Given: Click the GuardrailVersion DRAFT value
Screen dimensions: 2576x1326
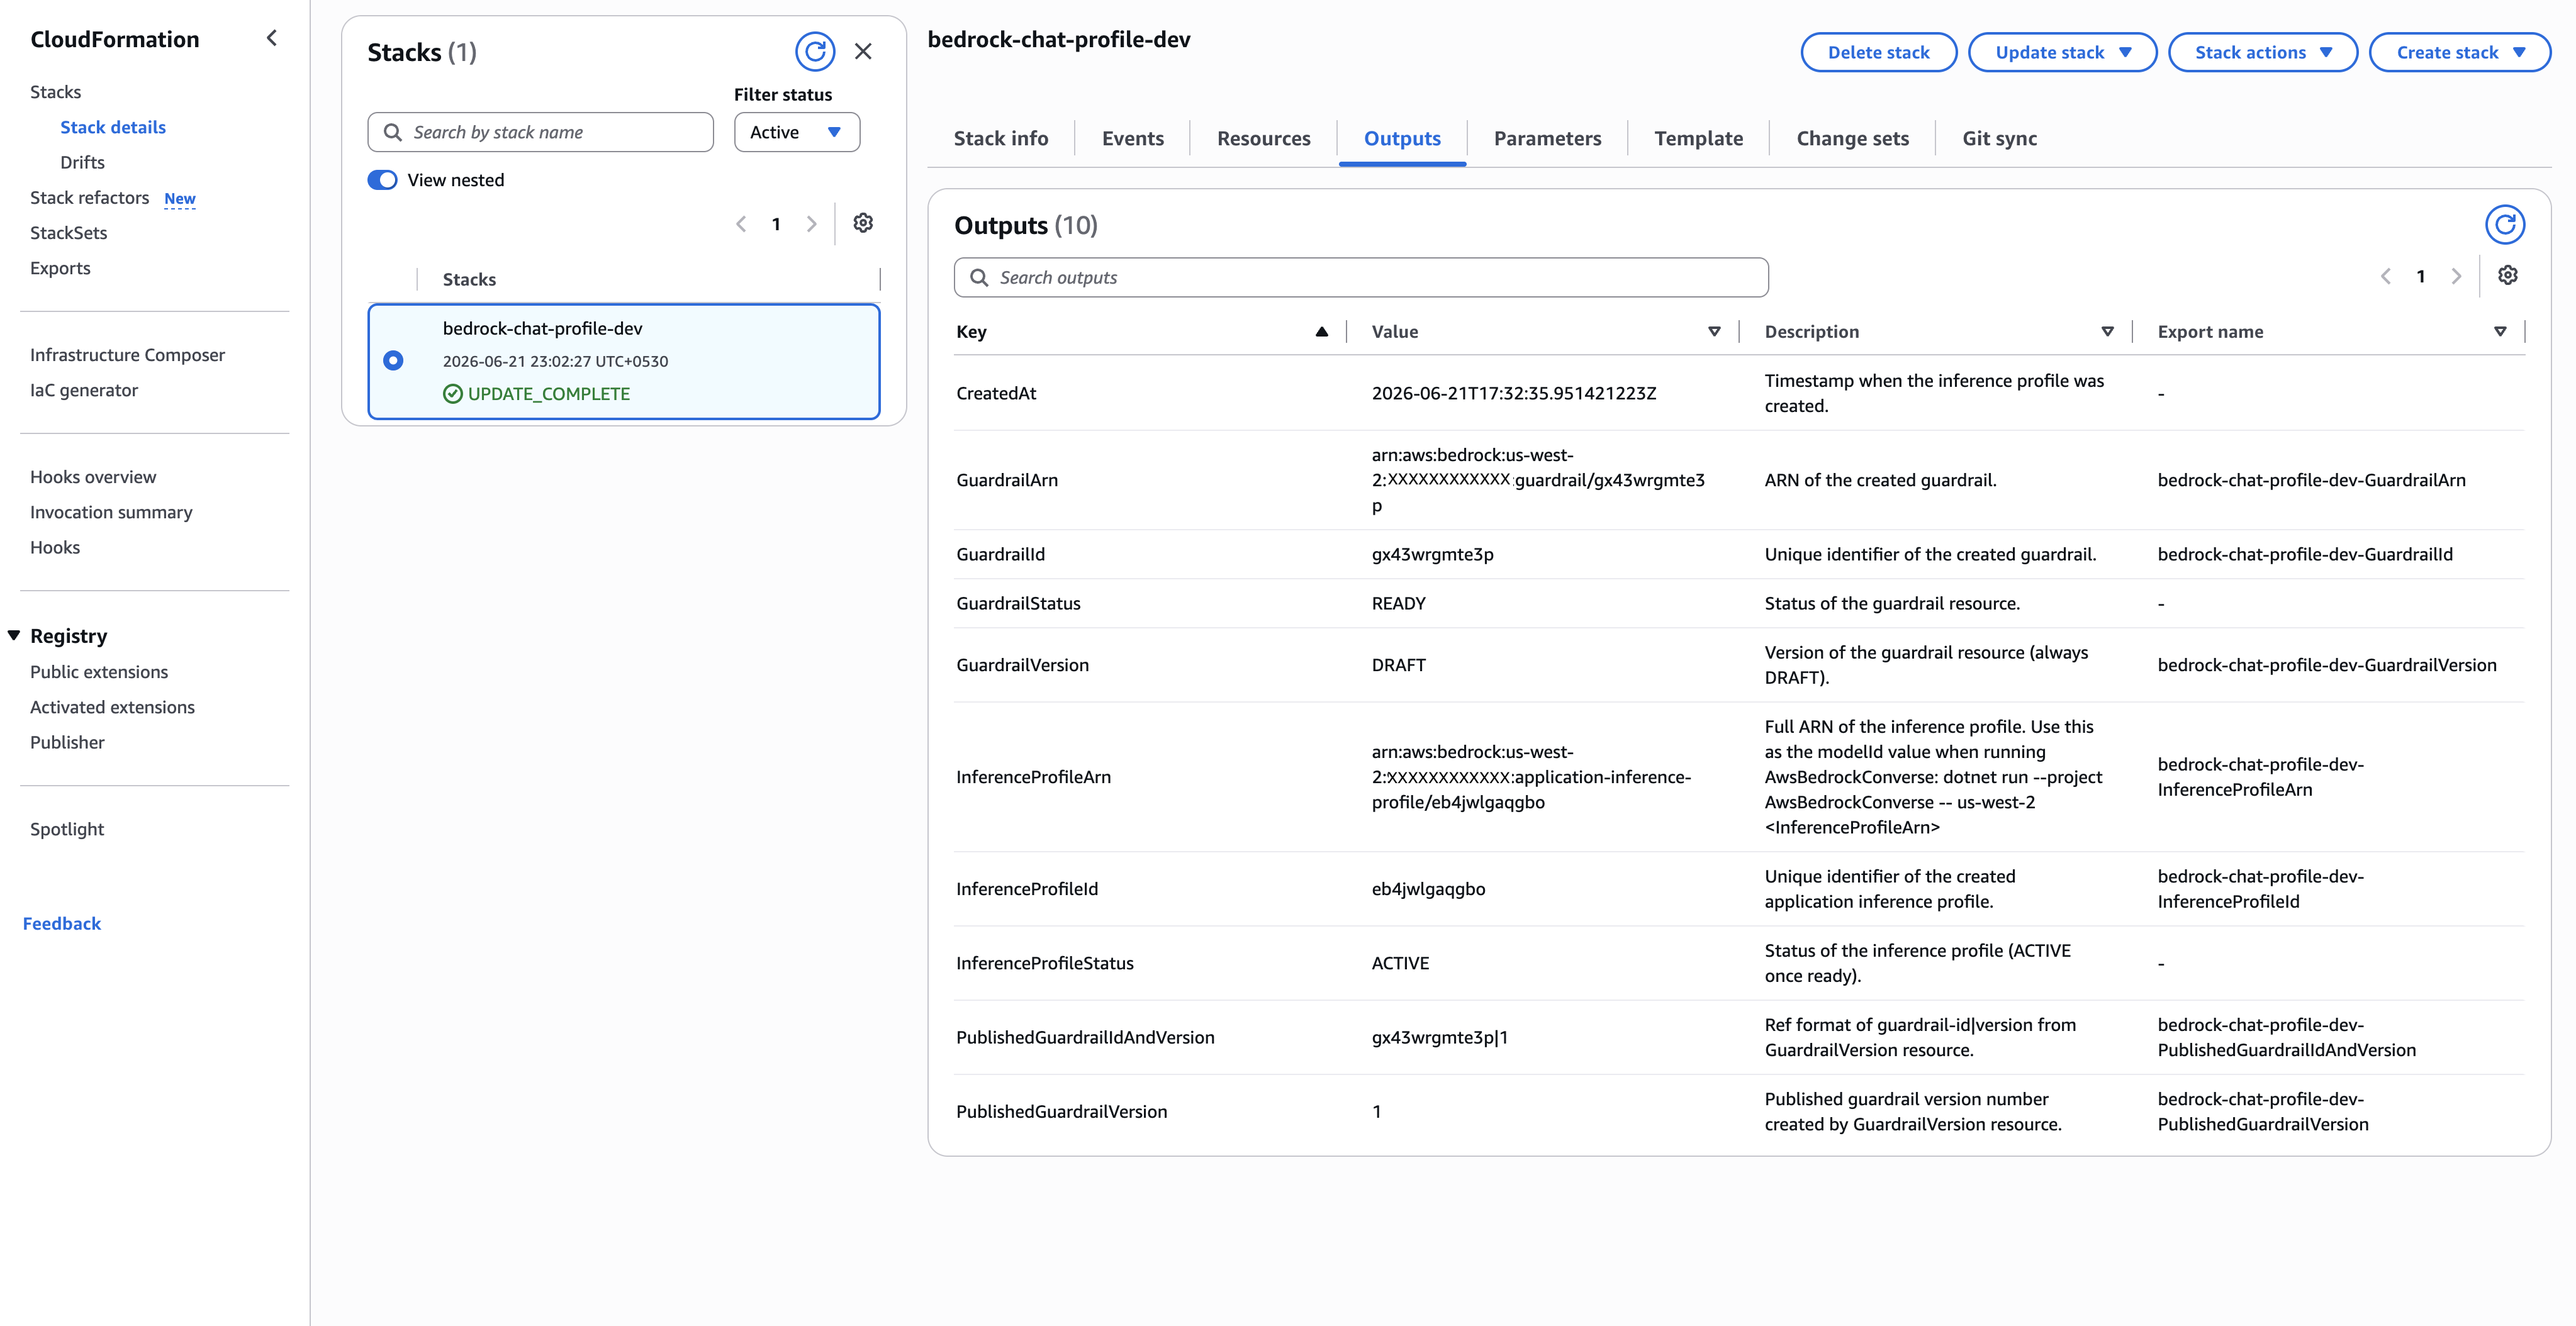Looking at the screenshot, I should pos(1398,665).
